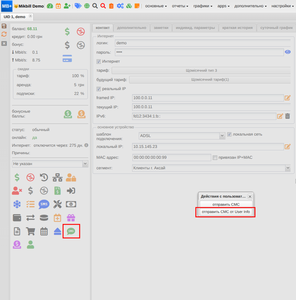Click the green invoice document icon
296x300 pixels.
(58, 191)
